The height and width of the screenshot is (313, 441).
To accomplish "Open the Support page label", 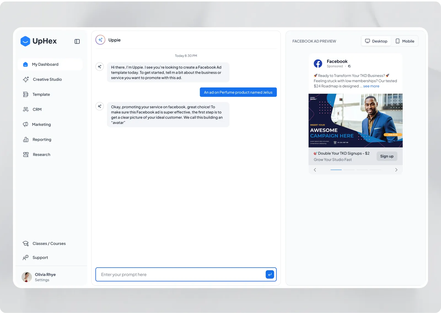I will (40, 257).
